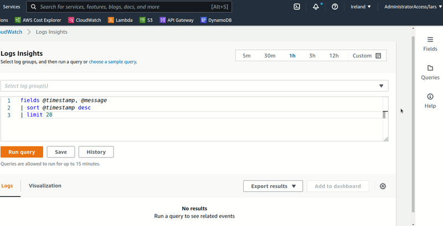Open the Fields panel icon
Image resolution: width=443 pixels, height=226 pixels.
(x=430, y=40)
